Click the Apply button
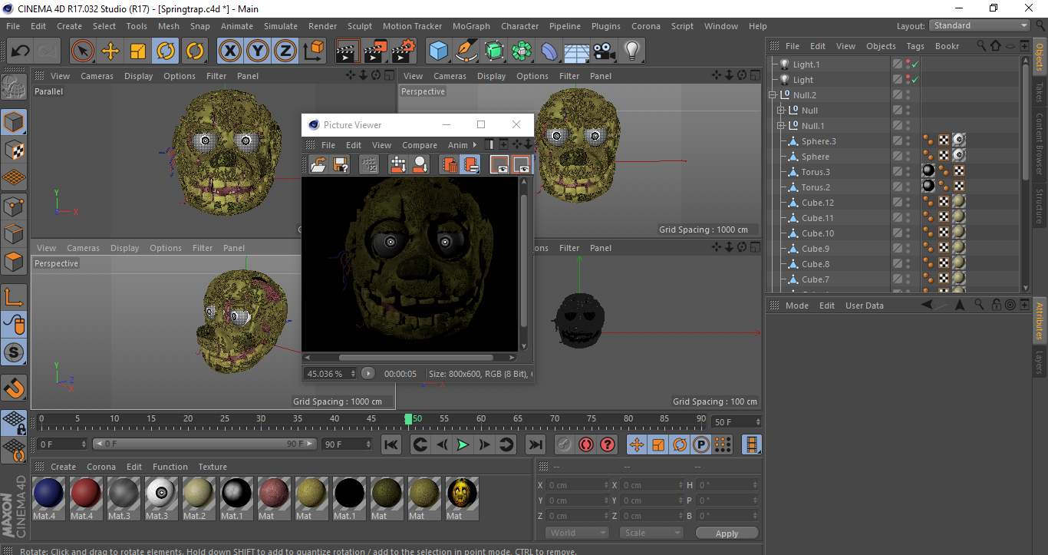Image resolution: width=1048 pixels, height=555 pixels. tap(727, 534)
